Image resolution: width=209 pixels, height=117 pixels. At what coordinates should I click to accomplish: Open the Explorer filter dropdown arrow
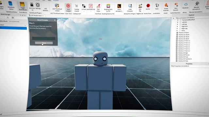[173, 18]
